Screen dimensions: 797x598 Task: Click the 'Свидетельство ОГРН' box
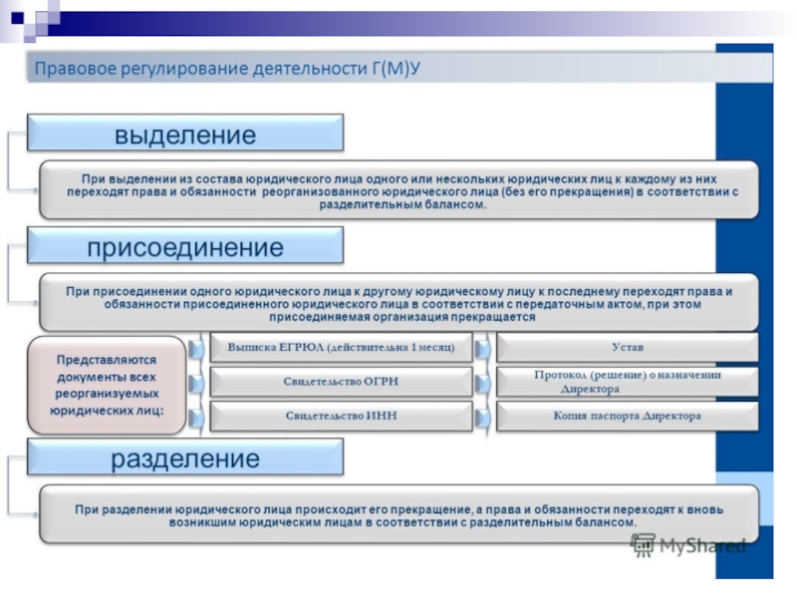[341, 382]
